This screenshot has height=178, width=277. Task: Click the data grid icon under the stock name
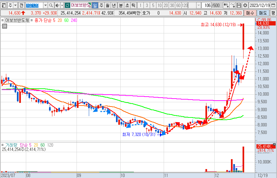(x=5, y=26)
